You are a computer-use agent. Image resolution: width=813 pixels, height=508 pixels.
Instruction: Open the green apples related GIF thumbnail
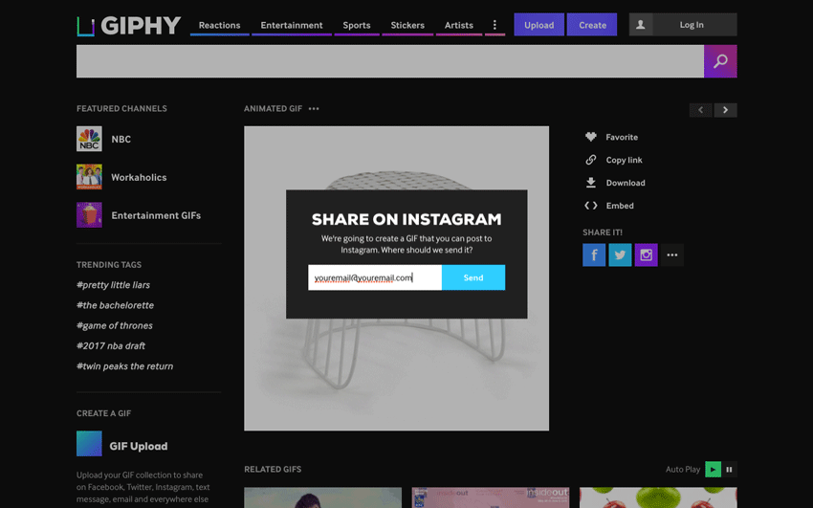pos(658,497)
